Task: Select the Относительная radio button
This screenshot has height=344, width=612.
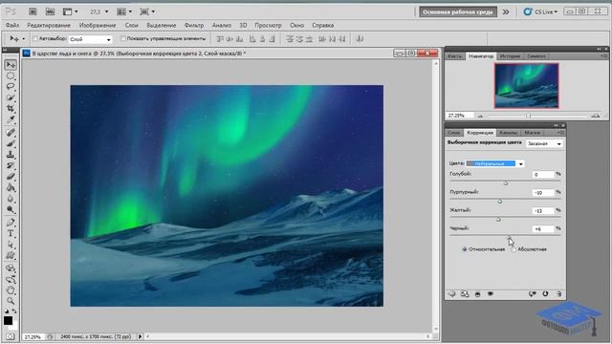Action: (x=465, y=249)
